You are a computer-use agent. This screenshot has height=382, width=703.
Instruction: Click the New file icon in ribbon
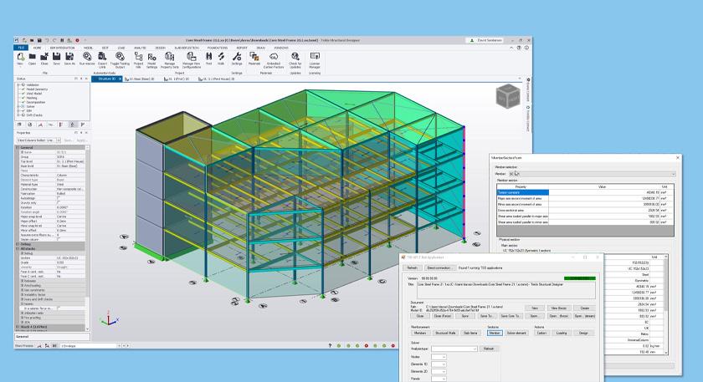pos(20,56)
